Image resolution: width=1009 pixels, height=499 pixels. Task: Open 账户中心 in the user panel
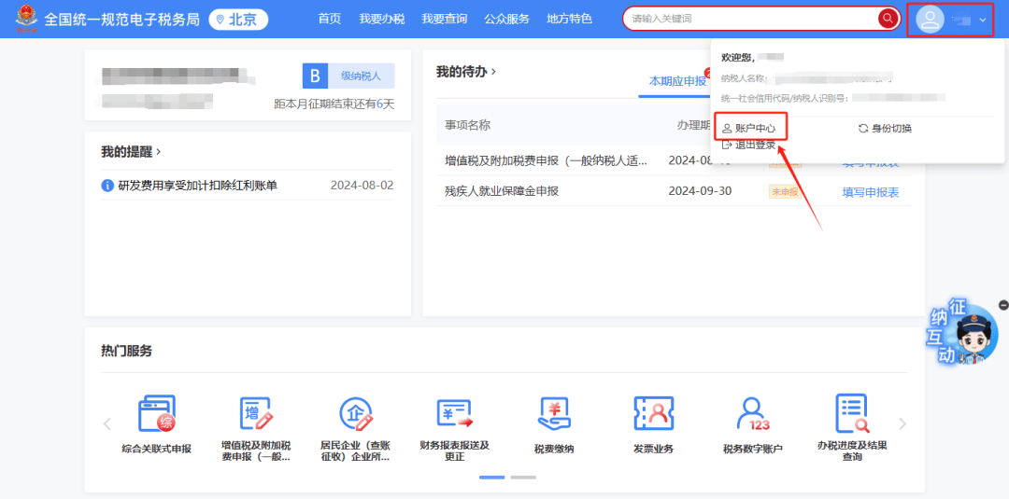(749, 129)
